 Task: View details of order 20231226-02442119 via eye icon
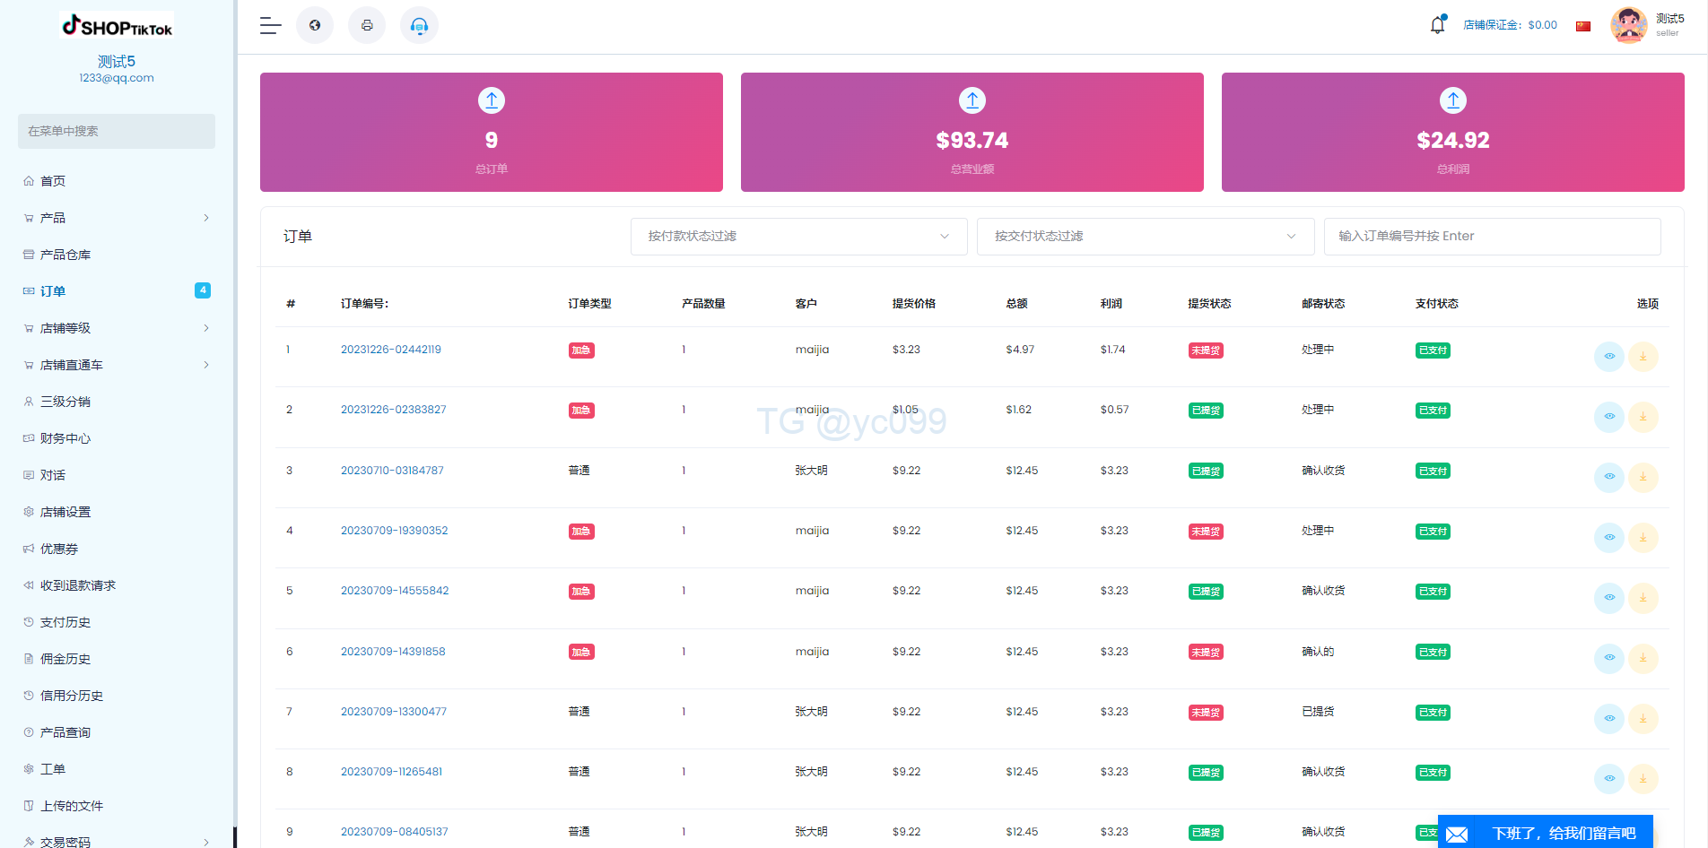pyautogui.click(x=1608, y=356)
